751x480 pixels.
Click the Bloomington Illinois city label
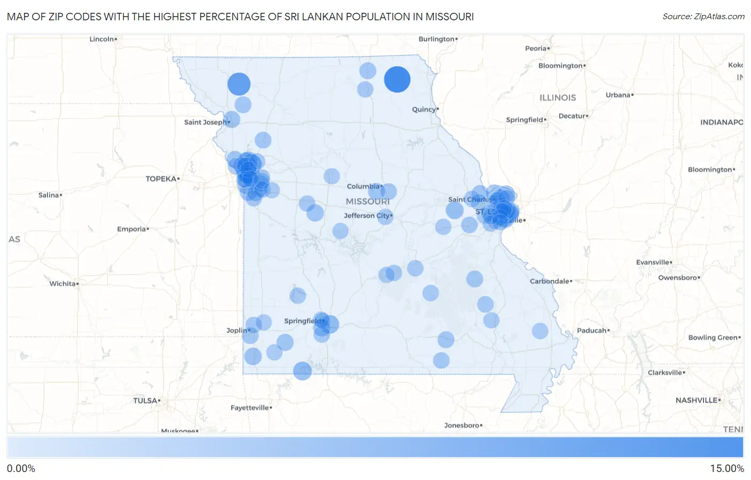560,66
